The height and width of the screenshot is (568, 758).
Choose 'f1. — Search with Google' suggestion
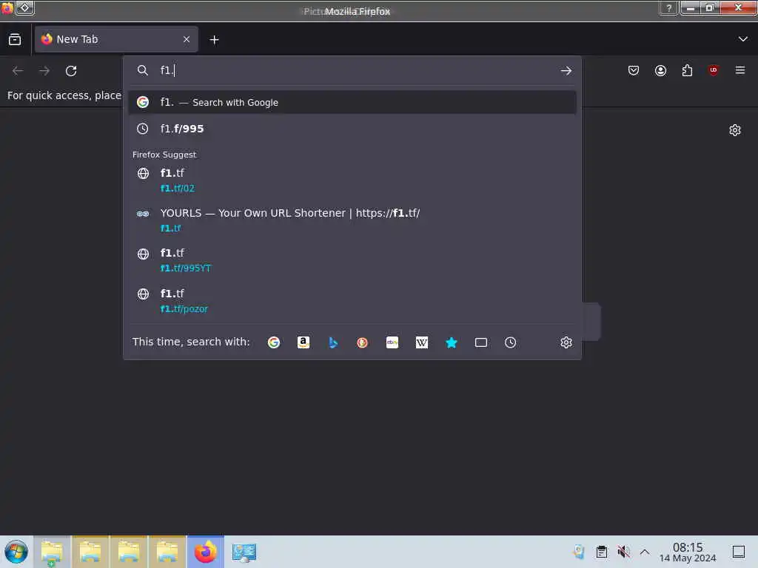click(352, 102)
